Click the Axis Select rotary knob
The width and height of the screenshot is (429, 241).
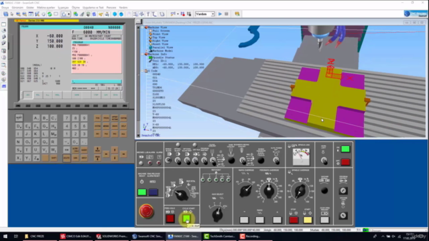217,214
